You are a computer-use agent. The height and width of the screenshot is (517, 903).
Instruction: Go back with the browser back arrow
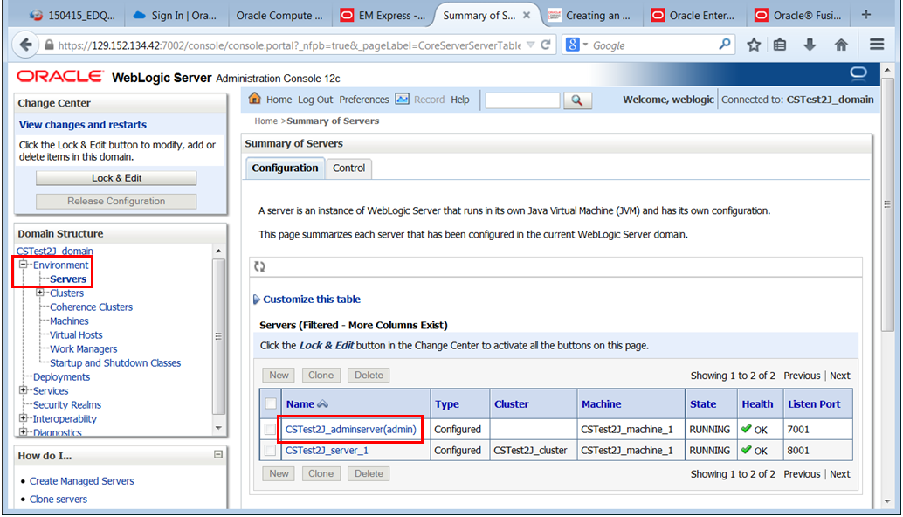tap(25, 45)
